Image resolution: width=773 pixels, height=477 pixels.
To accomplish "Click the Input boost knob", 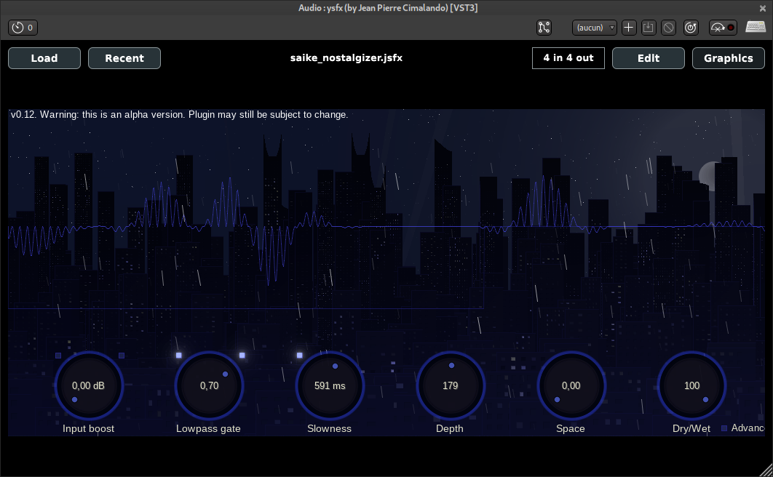I will click(89, 385).
